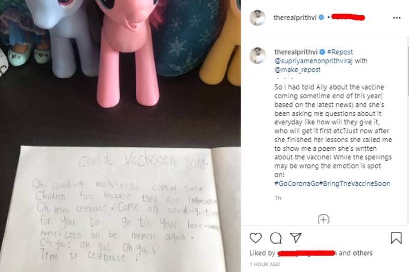Like the post with the heart icon
The height and width of the screenshot is (272, 409).
[x=255, y=238]
